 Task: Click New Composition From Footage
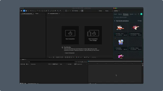point(93,35)
